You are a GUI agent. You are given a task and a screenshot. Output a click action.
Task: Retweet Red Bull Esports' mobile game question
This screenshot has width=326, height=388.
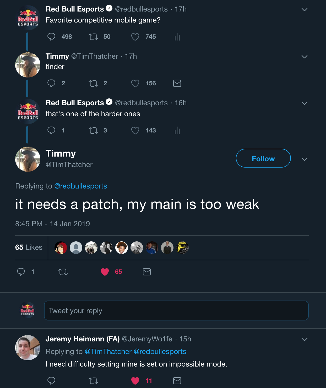(x=93, y=37)
